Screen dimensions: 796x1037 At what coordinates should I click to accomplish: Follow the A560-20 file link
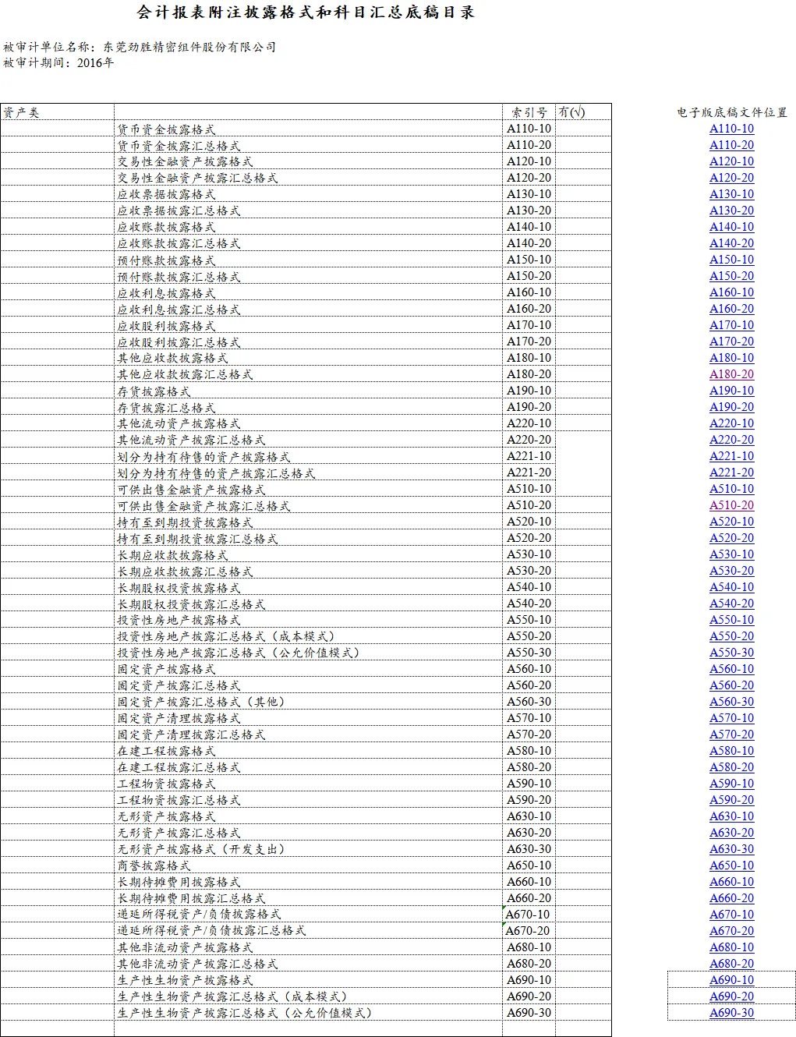pos(731,685)
